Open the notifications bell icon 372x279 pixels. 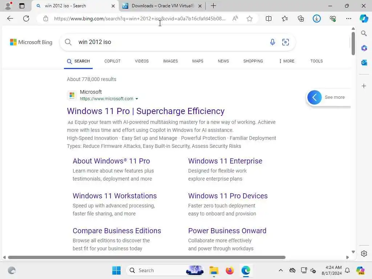[x=347, y=270]
